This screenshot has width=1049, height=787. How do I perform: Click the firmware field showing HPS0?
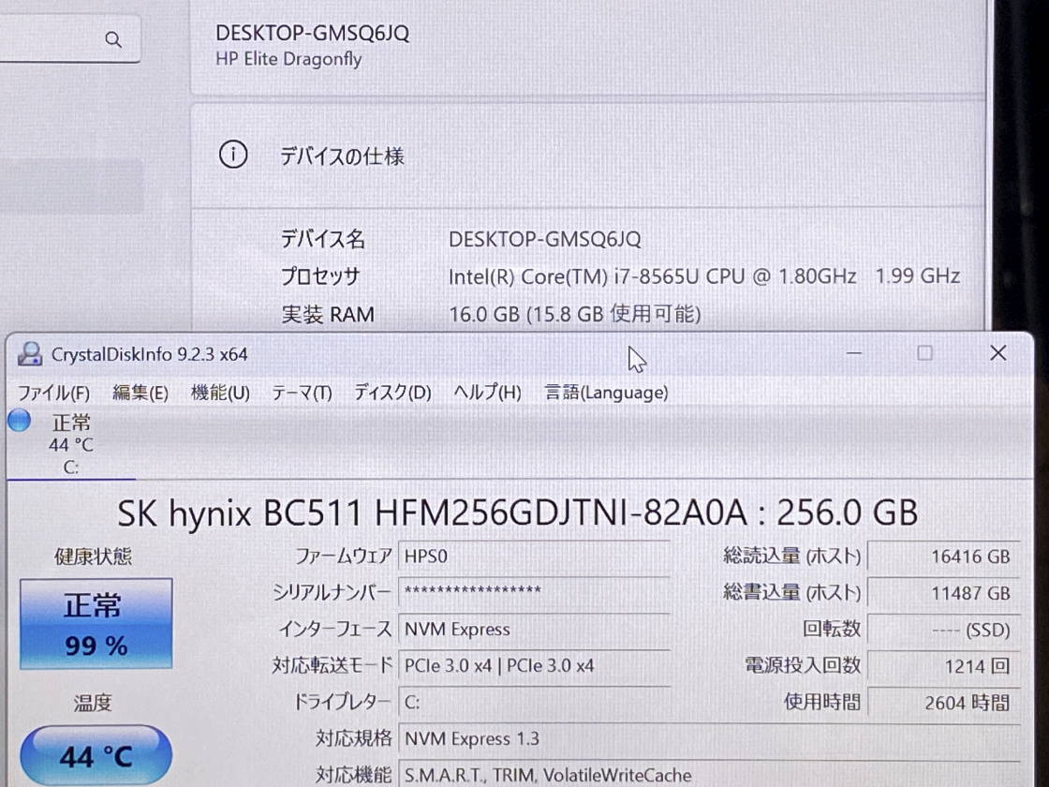pyautogui.click(x=534, y=557)
